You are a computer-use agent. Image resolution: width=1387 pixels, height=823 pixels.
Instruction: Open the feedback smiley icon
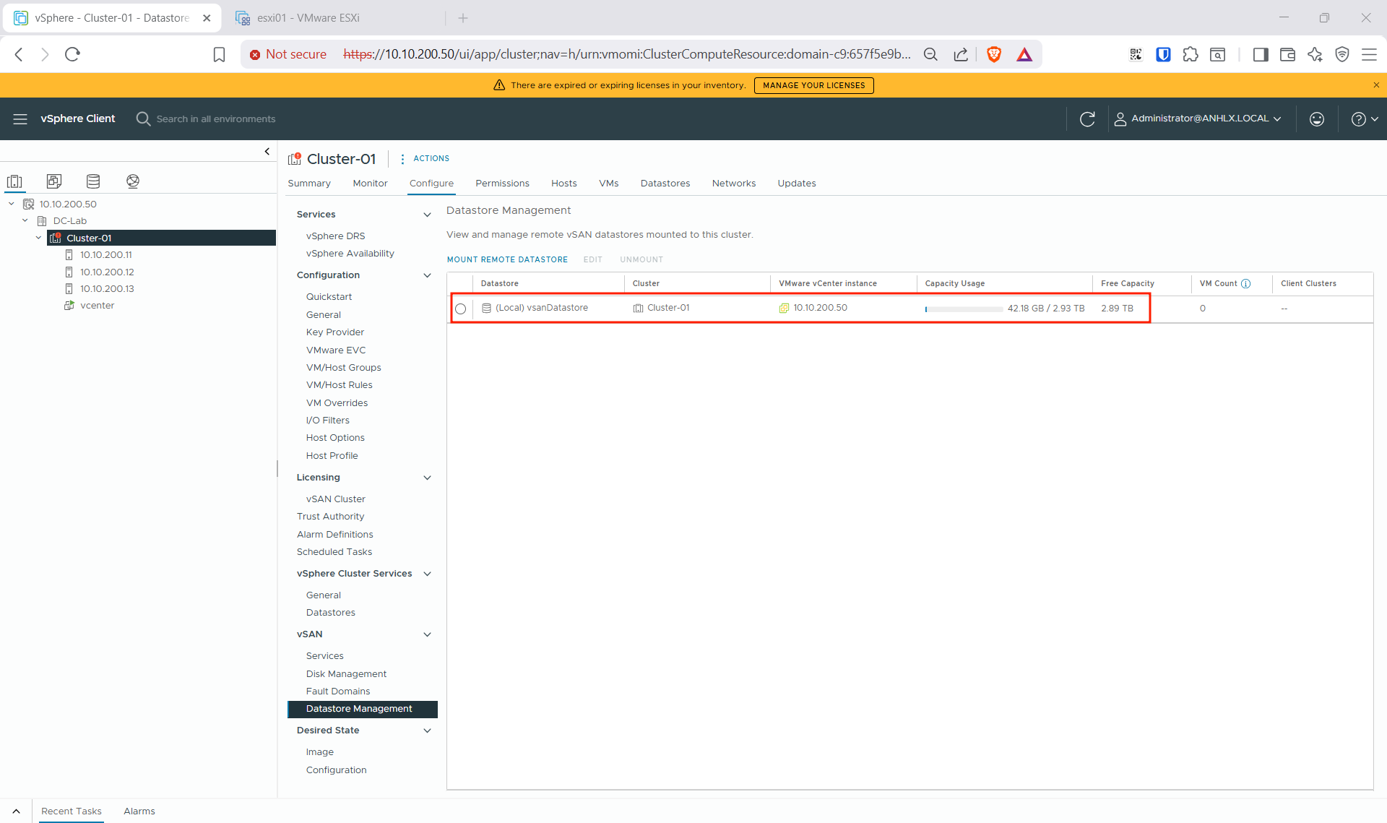coord(1317,119)
